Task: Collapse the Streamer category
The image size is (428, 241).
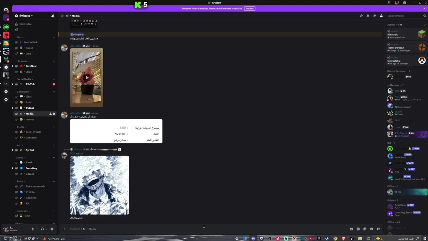Action: tap(22, 61)
